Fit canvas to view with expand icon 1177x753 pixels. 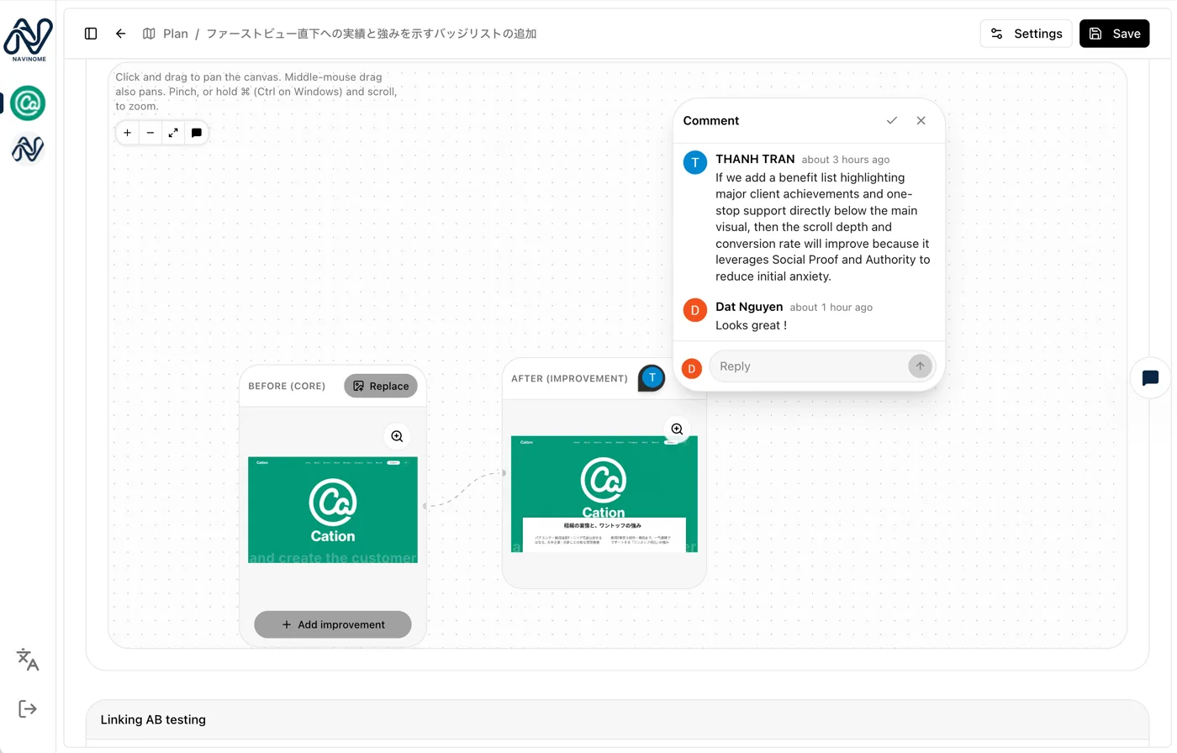[x=173, y=133]
